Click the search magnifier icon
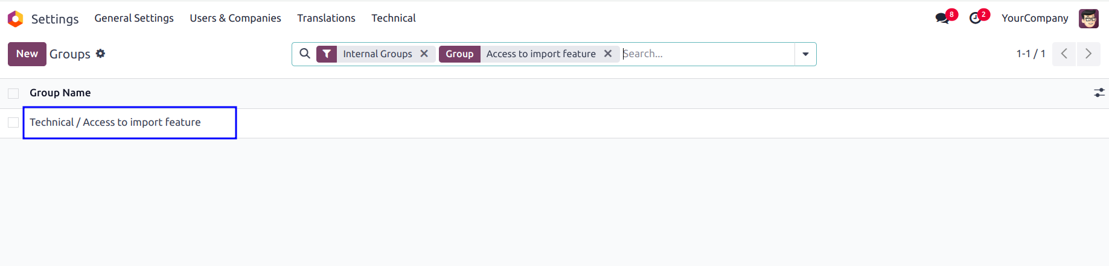 tap(305, 54)
